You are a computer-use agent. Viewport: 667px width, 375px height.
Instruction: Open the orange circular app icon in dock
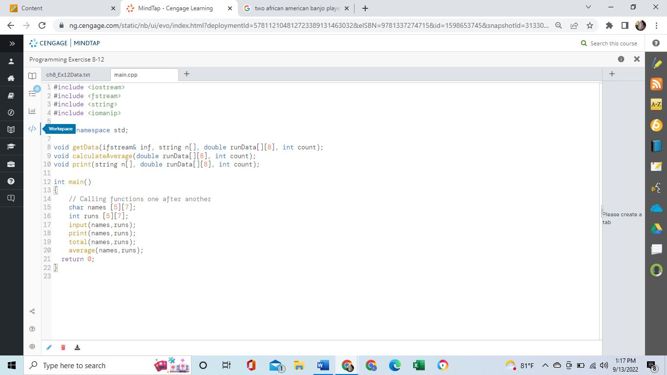coord(656,125)
